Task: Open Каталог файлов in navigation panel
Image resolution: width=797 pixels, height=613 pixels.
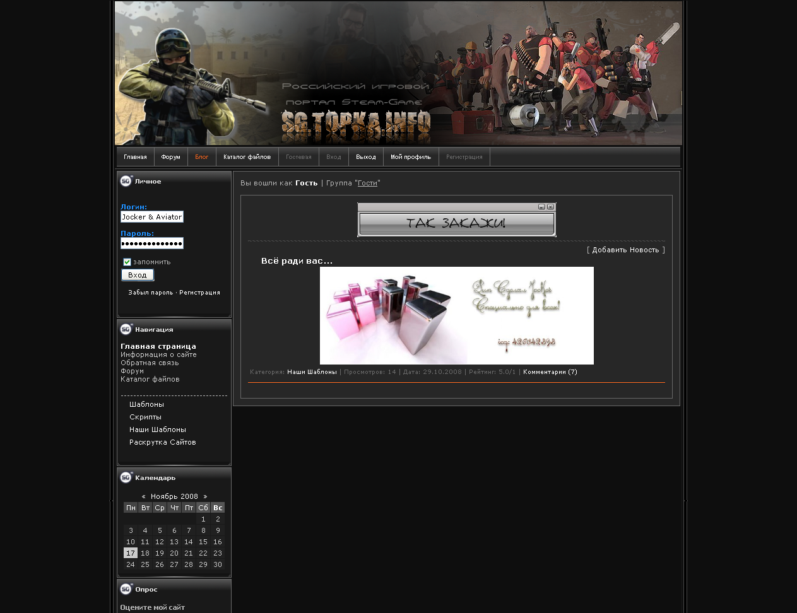Action: tap(150, 379)
